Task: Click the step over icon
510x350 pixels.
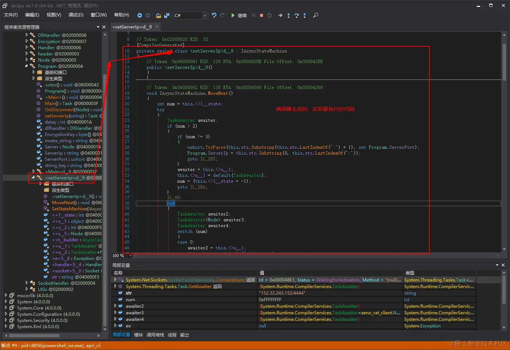Action: 297,15
